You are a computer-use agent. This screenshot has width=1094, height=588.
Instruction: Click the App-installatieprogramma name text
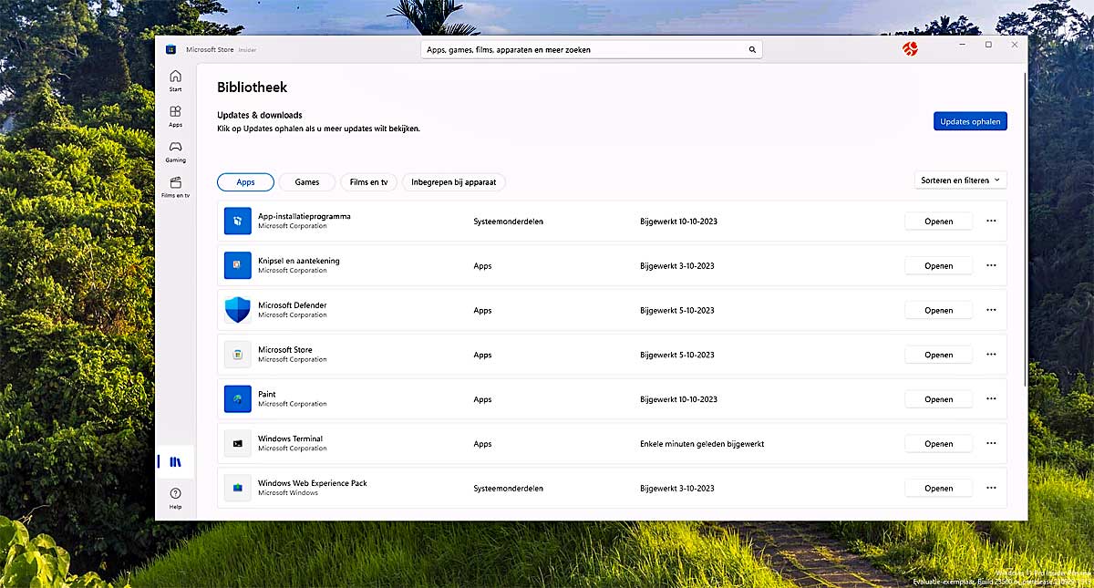tap(304, 216)
